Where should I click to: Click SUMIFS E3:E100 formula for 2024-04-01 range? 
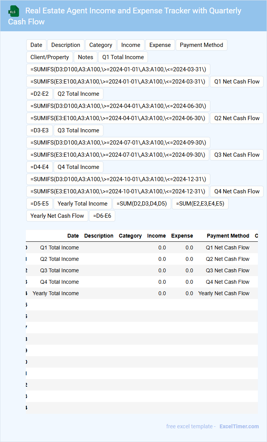click(118, 118)
